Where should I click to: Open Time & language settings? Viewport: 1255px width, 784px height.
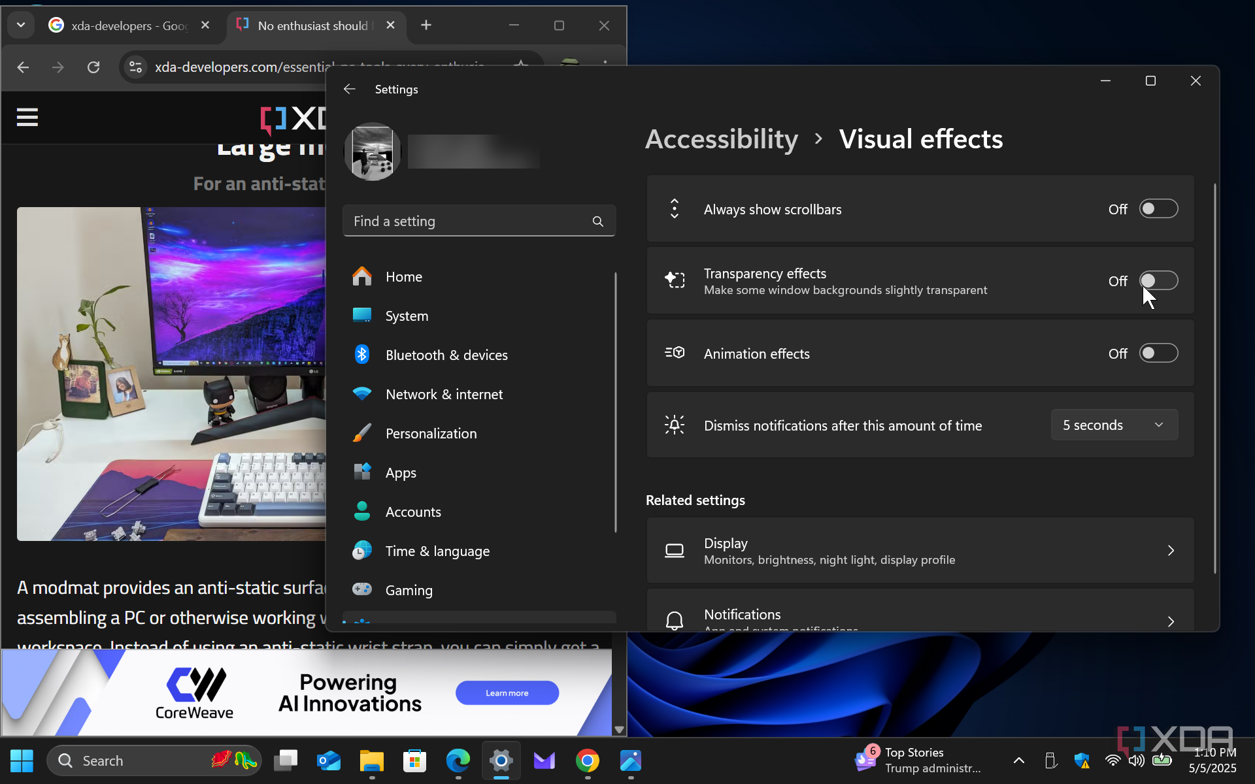[479, 551]
